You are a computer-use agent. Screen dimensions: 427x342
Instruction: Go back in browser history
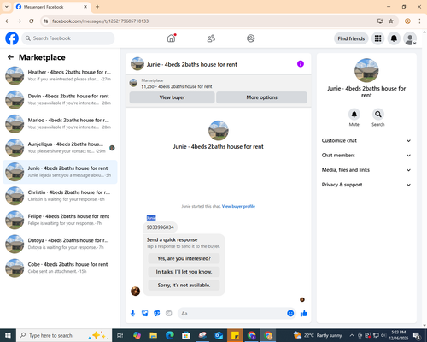pyautogui.click(x=8, y=21)
